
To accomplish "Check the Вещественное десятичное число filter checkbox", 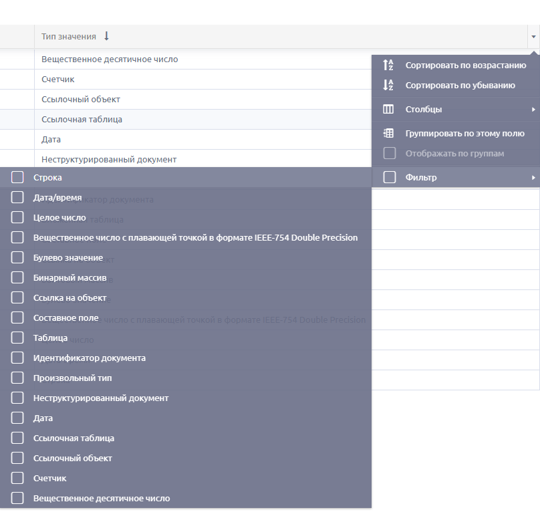I will tap(17, 498).
